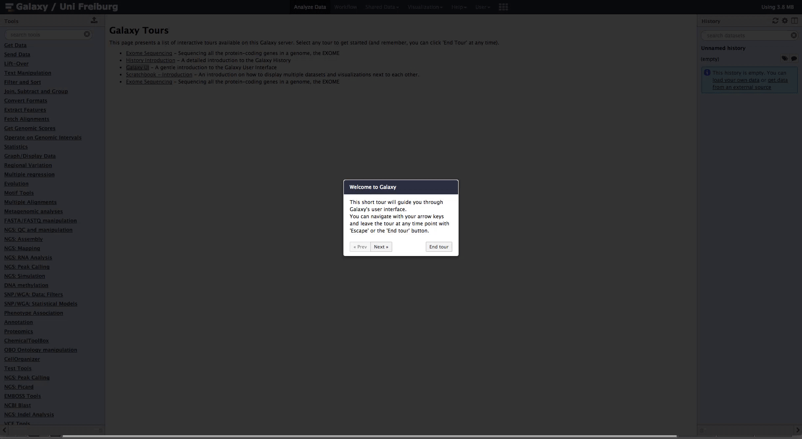Open the User dropdown menu
The image size is (802, 439).
pos(483,7)
